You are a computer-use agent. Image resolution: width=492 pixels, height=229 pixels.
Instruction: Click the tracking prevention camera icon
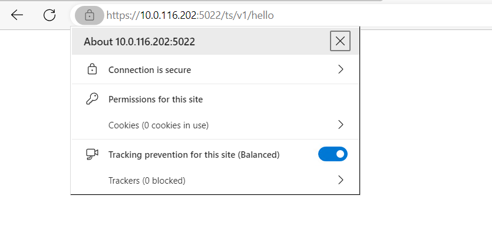click(x=92, y=154)
